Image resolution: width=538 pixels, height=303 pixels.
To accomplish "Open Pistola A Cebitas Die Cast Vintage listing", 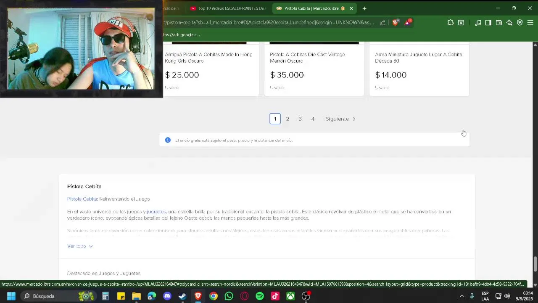I will tap(307, 58).
